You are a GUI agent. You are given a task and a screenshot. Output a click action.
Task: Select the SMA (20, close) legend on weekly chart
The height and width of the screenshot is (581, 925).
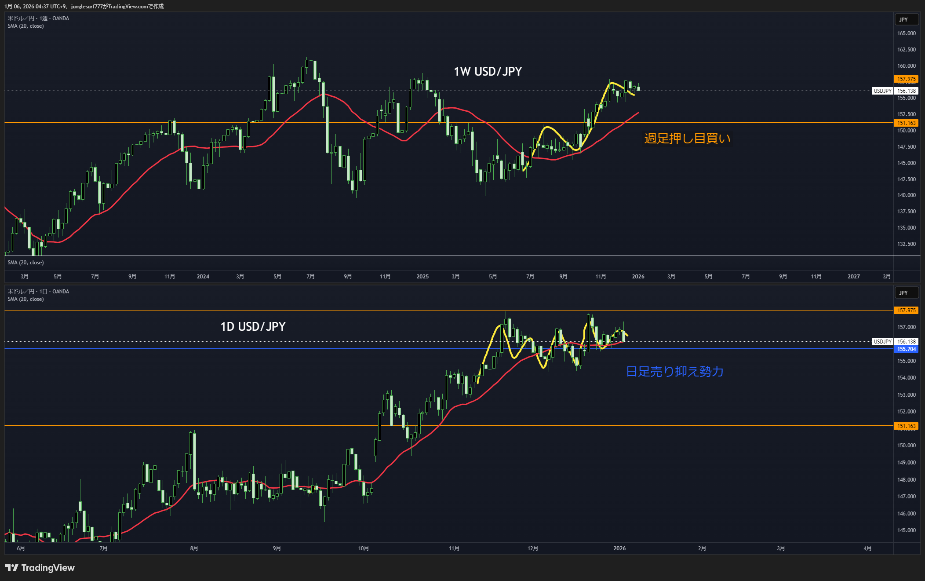click(x=25, y=26)
